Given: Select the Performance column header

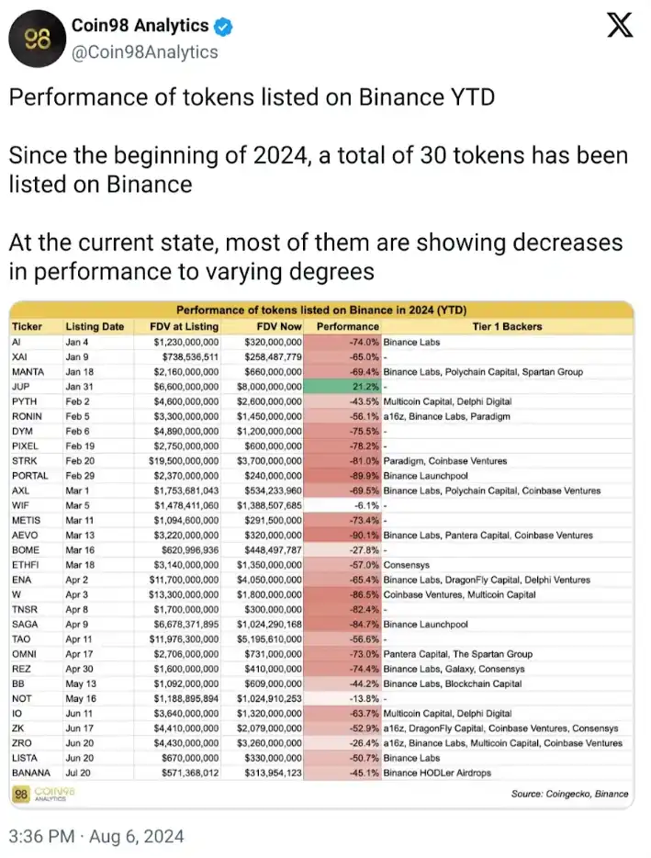Looking at the screenshot, I should [346, 326].
